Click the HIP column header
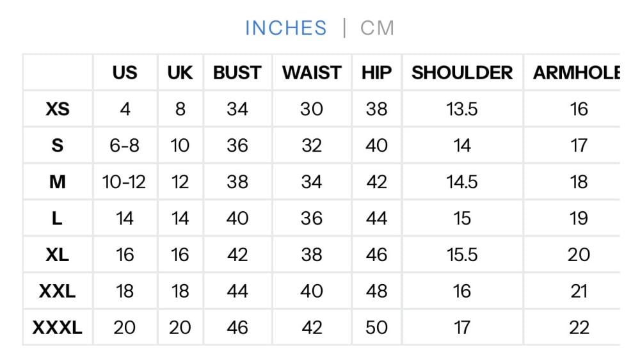Viewport: 640px width, 359px height. point(376,72)
